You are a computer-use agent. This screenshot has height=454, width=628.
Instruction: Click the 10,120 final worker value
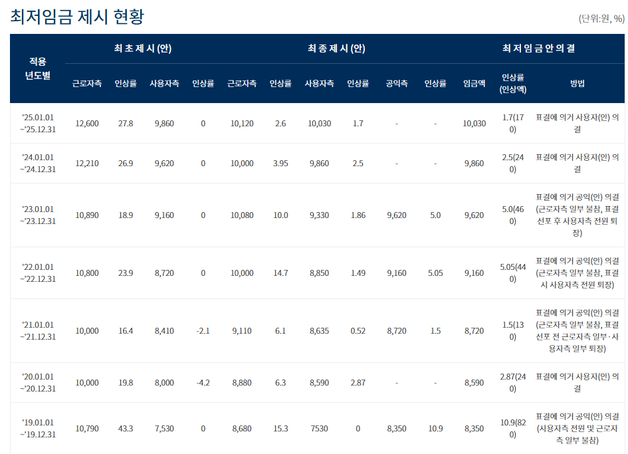pyautogui.click(x=242, y=124)
